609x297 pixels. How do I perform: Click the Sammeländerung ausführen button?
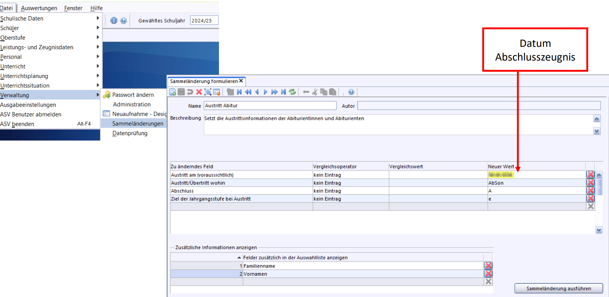point(559,288)
